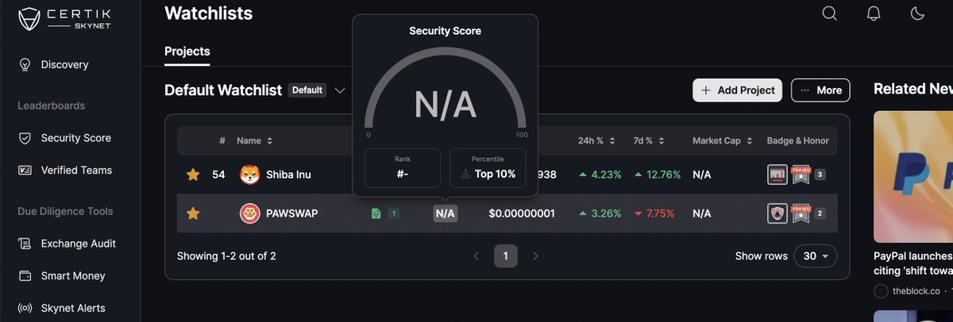Click the PayPal news thumbnail

[x=913, y=176]
